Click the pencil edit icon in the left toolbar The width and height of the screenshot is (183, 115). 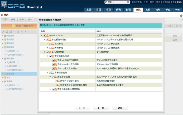pyautogui.click(x=3, y=32)
